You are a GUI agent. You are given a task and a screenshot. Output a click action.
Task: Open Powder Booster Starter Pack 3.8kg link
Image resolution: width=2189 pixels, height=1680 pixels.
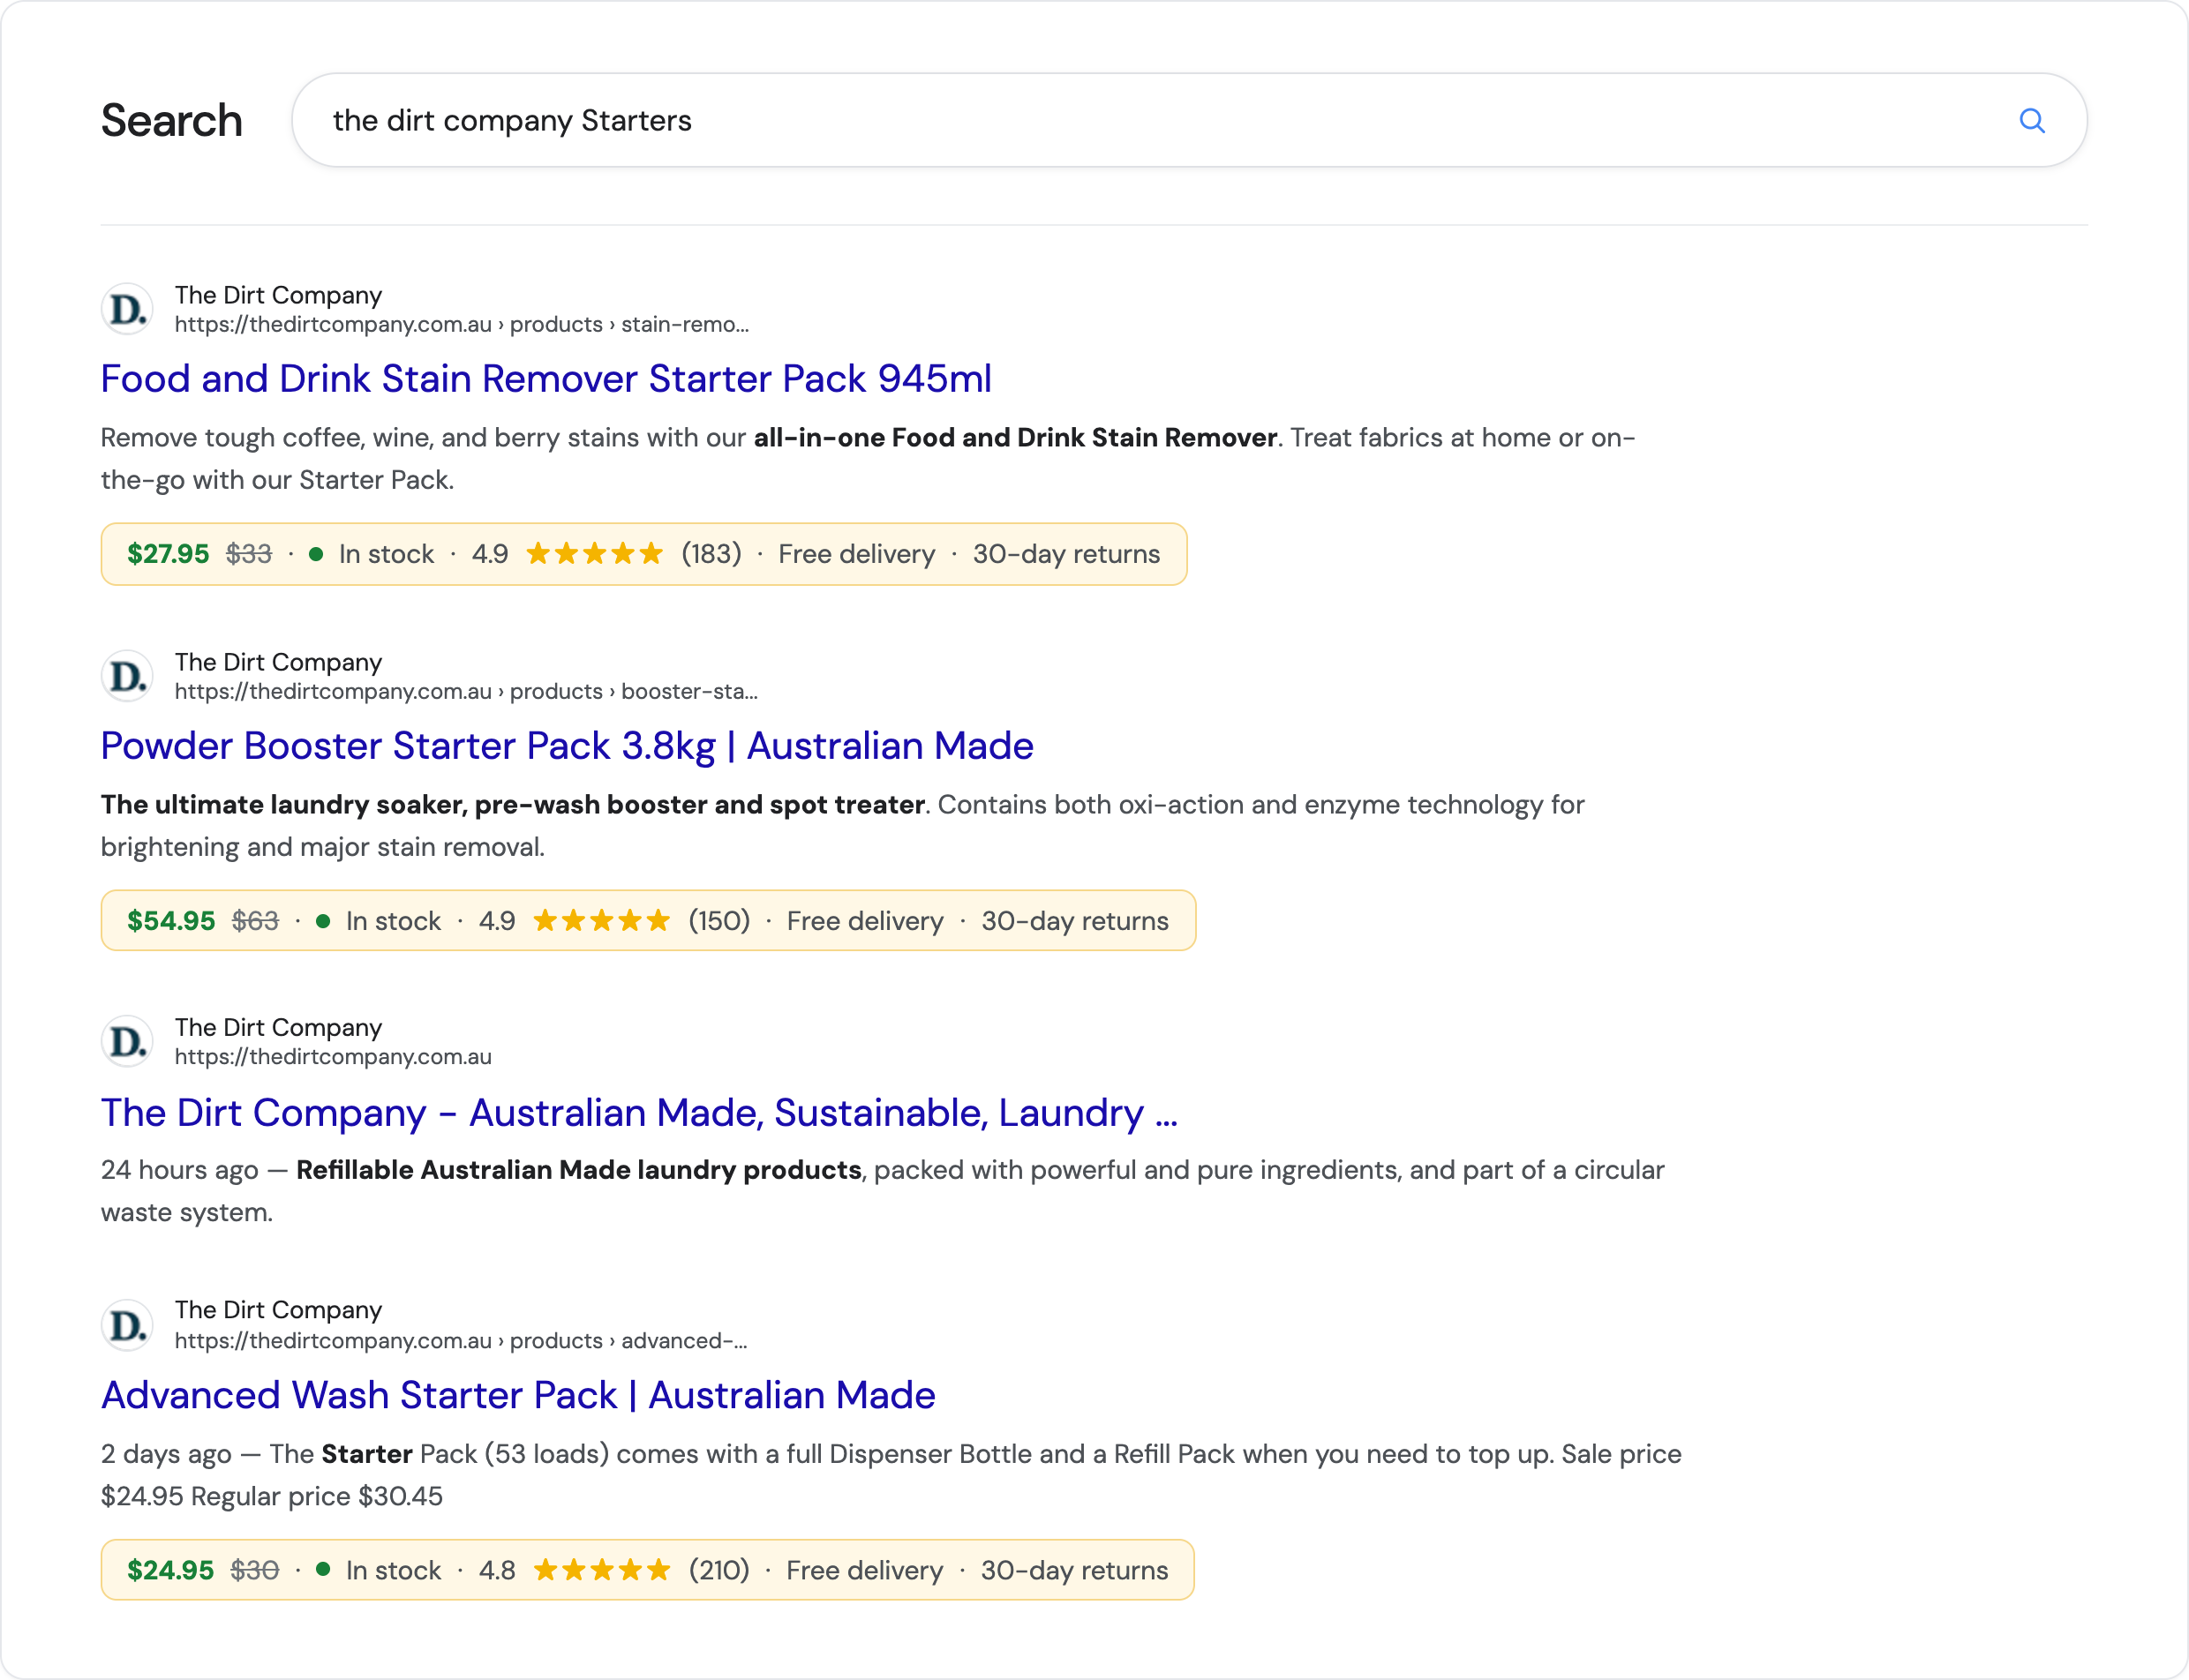click(x=568, y=746)
